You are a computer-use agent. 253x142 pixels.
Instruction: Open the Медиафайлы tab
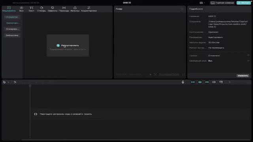point(9,9)
